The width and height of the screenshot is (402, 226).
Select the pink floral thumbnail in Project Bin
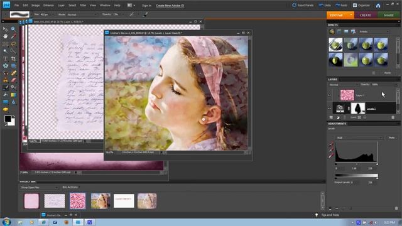click(77, 201)
